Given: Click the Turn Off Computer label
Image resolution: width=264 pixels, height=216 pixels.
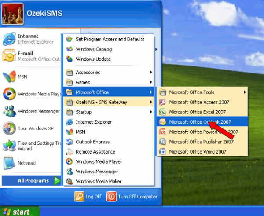Looking at the screenshot, I should [x=138, y=197].
